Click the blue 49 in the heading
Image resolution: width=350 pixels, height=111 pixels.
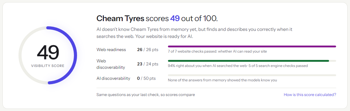pyautogui.click(x=175, y=19)
